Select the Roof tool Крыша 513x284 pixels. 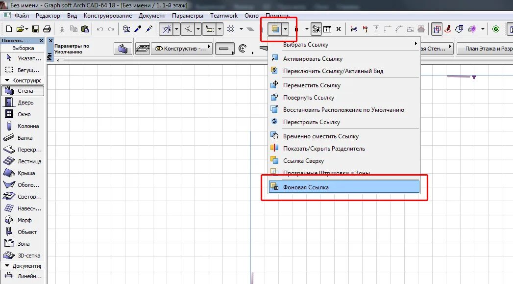(23, 173)
